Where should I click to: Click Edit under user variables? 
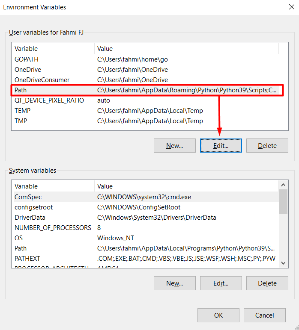(x=221, y=146)
